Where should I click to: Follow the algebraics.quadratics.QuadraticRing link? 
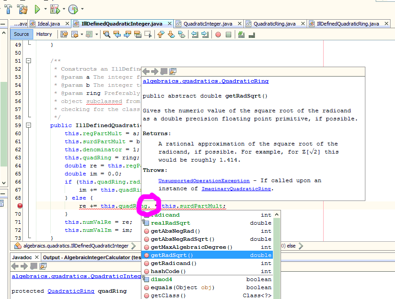(x=206, y=81)
